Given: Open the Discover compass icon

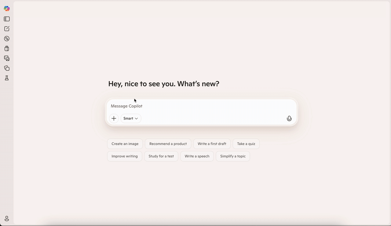Looking at the screenshot, I should pyautogui.click(x=7, y=39).
